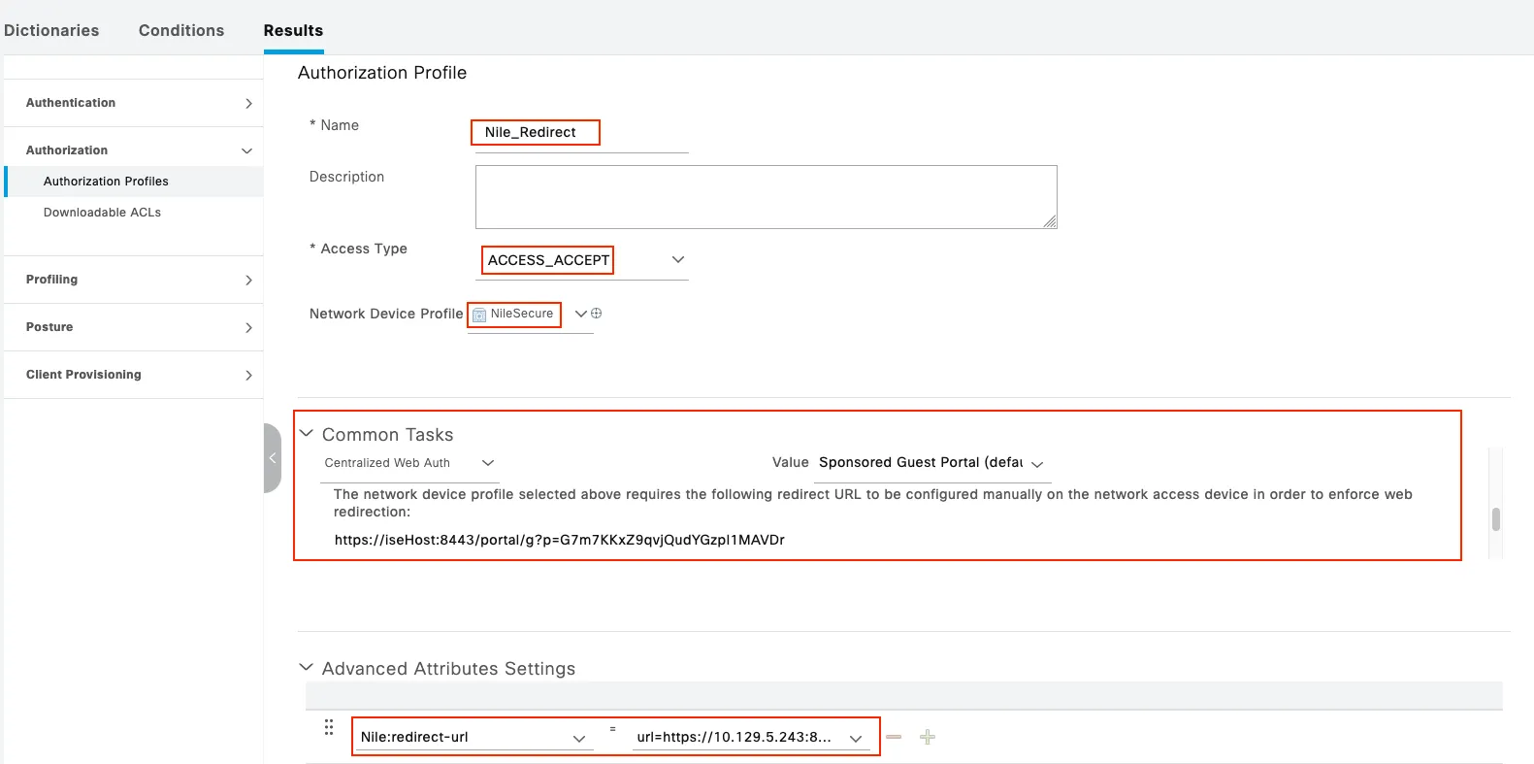This screenshot has height=764, width=1534.
Task: Click the globe icon next to Network Device Profile
Action: point(597,314)
